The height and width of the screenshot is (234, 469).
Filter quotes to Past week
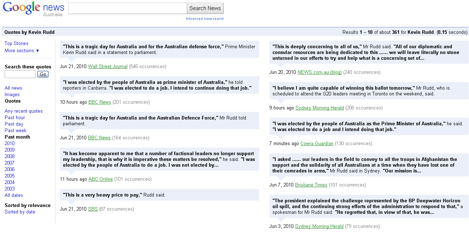coord(15,131)
